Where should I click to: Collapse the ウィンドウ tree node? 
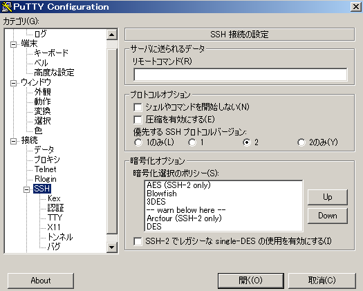pos(14,83)
